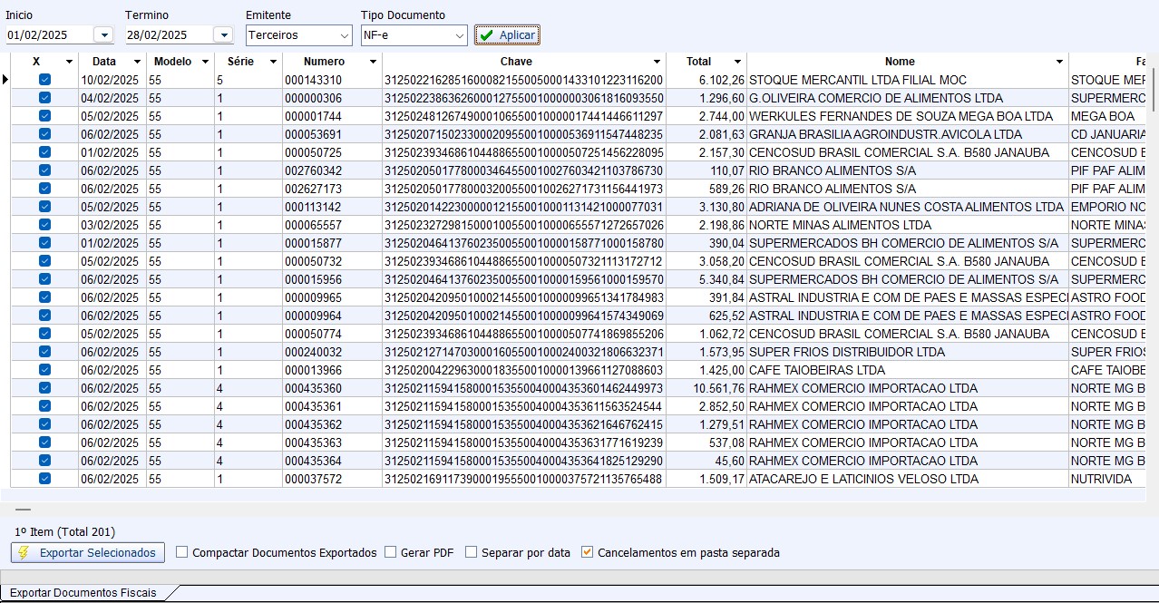Click the Inicio date field 01/02/2025
The width and height of the screenshot is (1159, 603).
49,35
